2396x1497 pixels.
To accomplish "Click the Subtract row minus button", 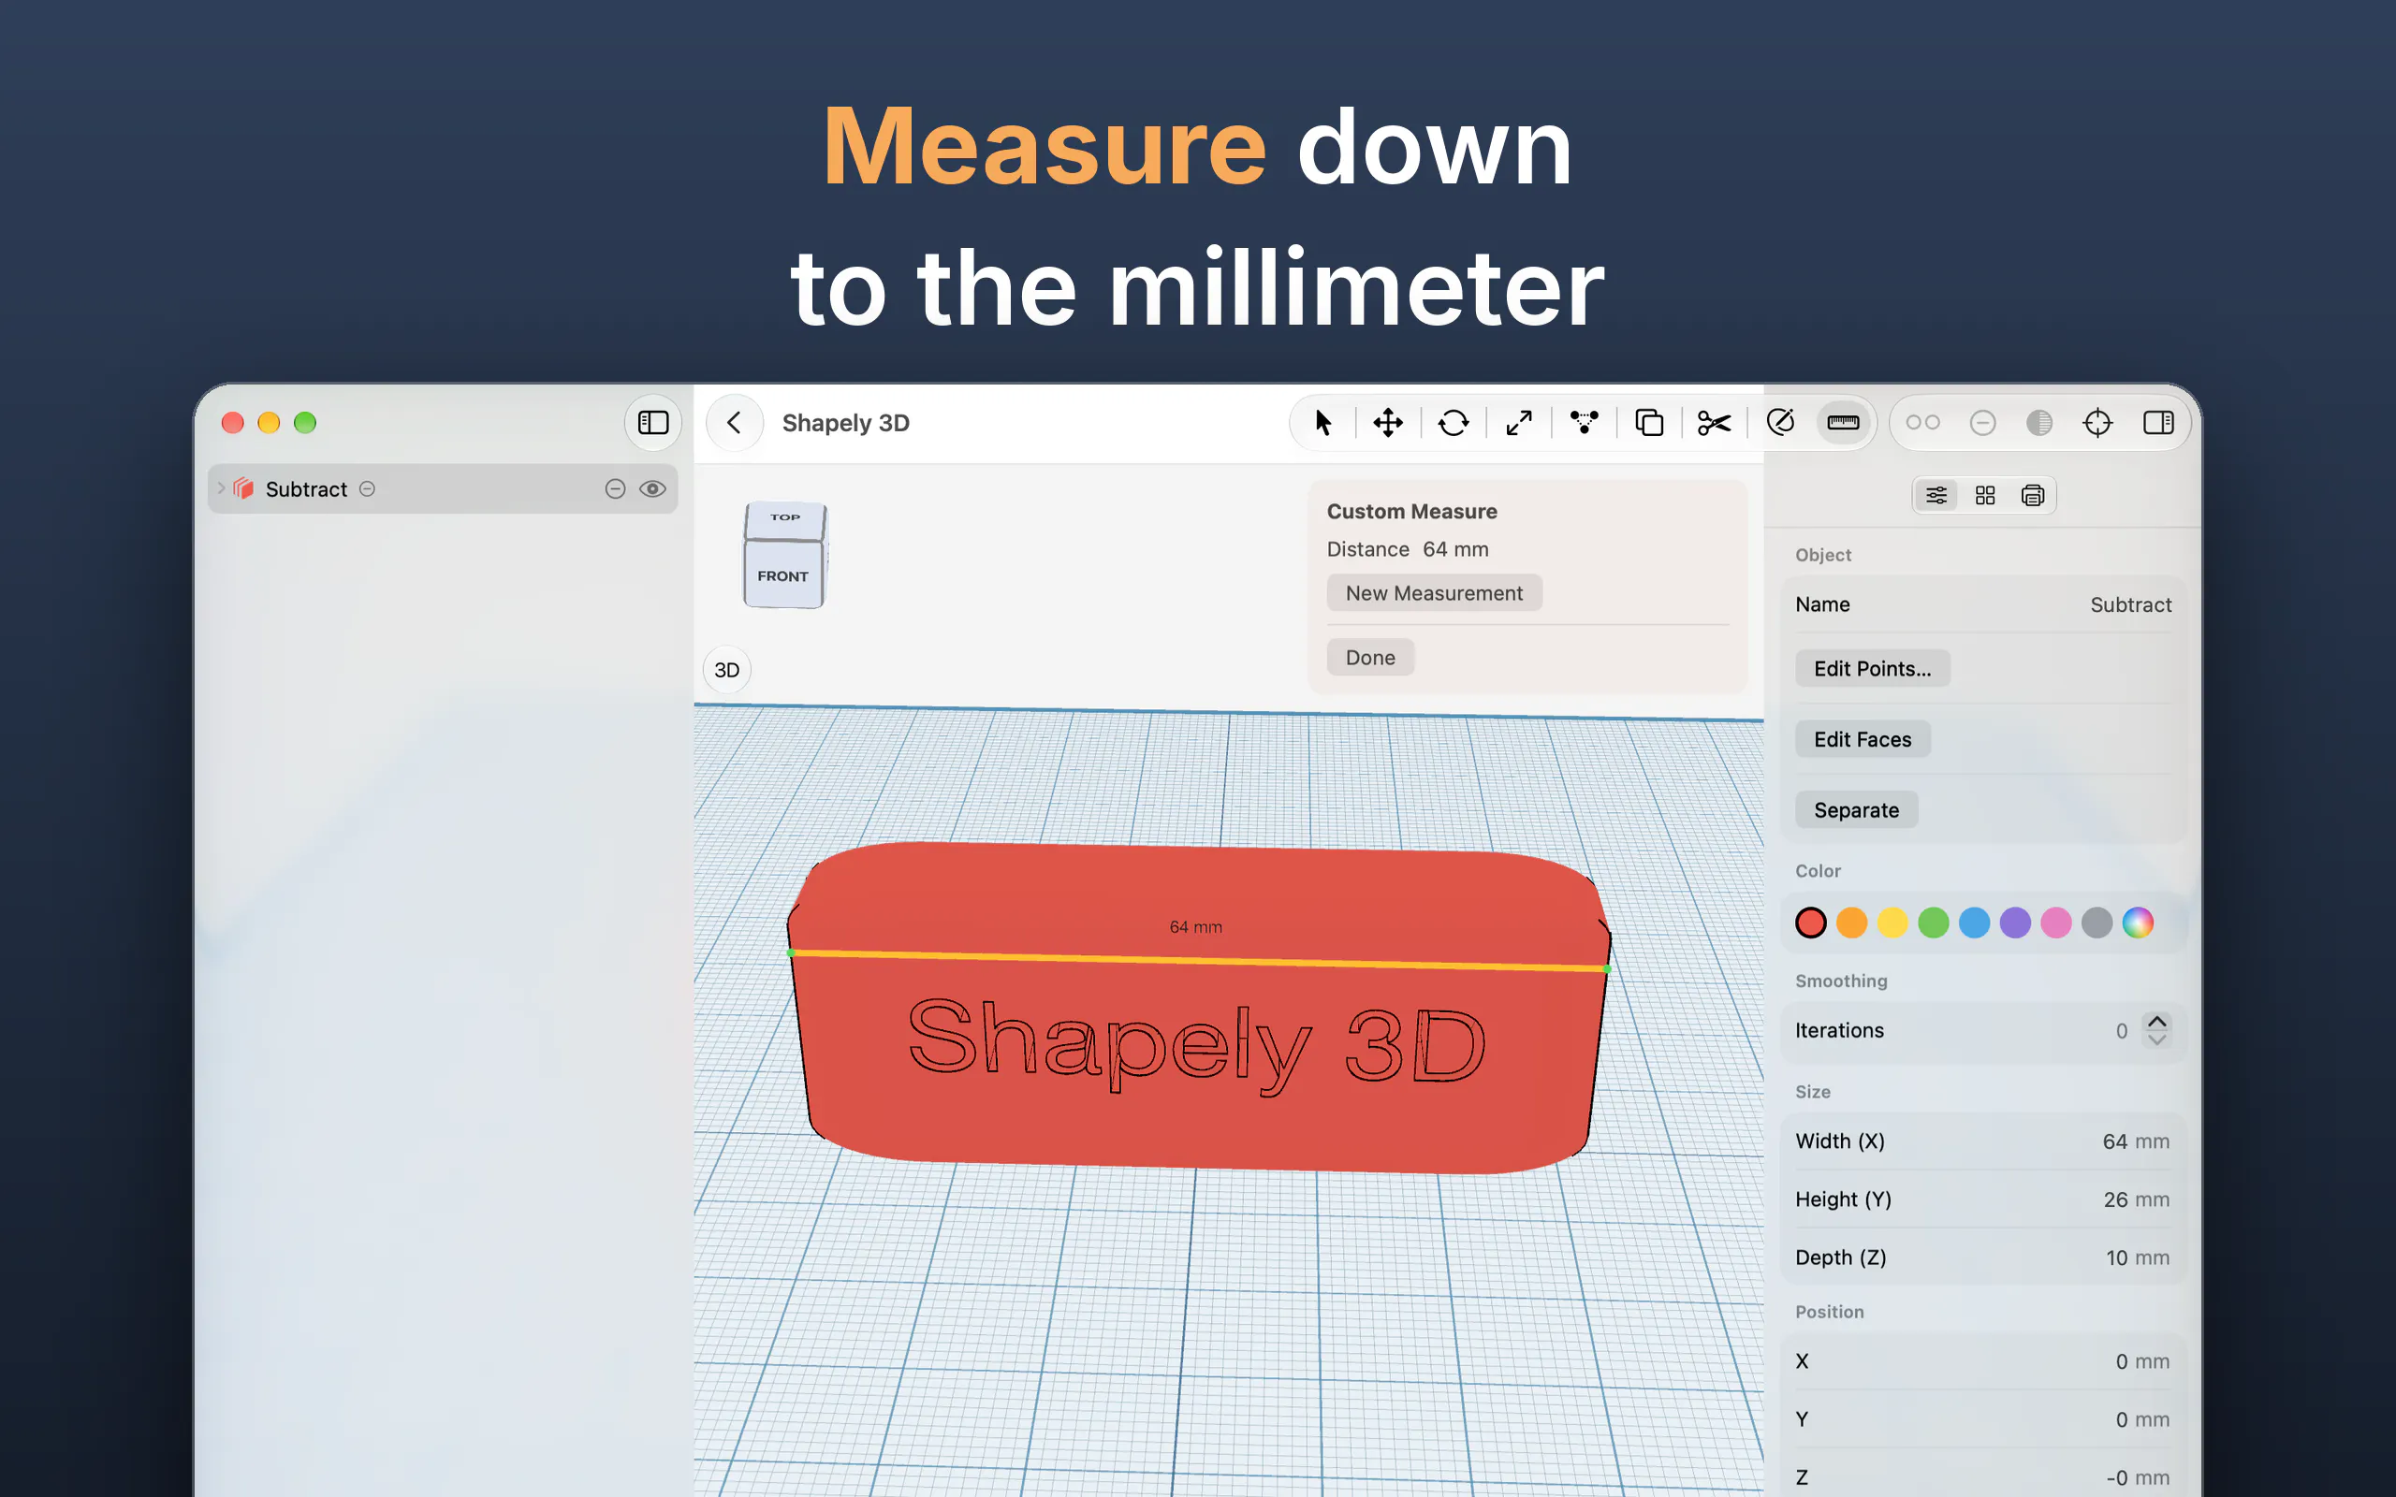I will point(616,489).
